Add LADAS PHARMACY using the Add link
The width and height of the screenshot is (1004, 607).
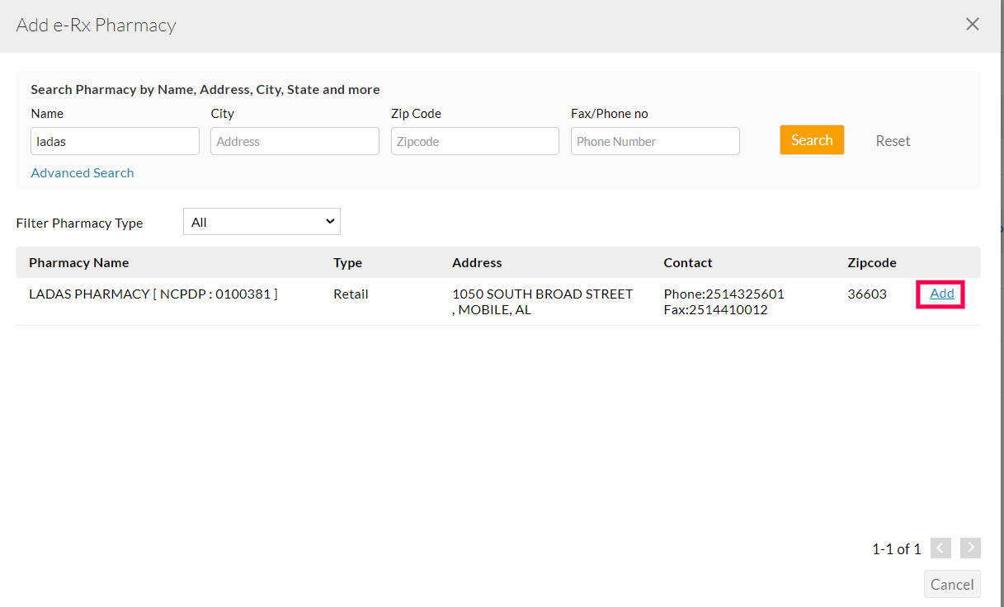click(x=941, y=294)
